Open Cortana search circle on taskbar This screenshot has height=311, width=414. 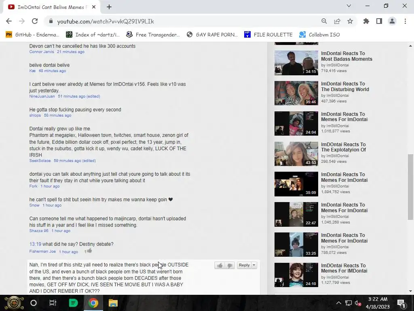34,303
